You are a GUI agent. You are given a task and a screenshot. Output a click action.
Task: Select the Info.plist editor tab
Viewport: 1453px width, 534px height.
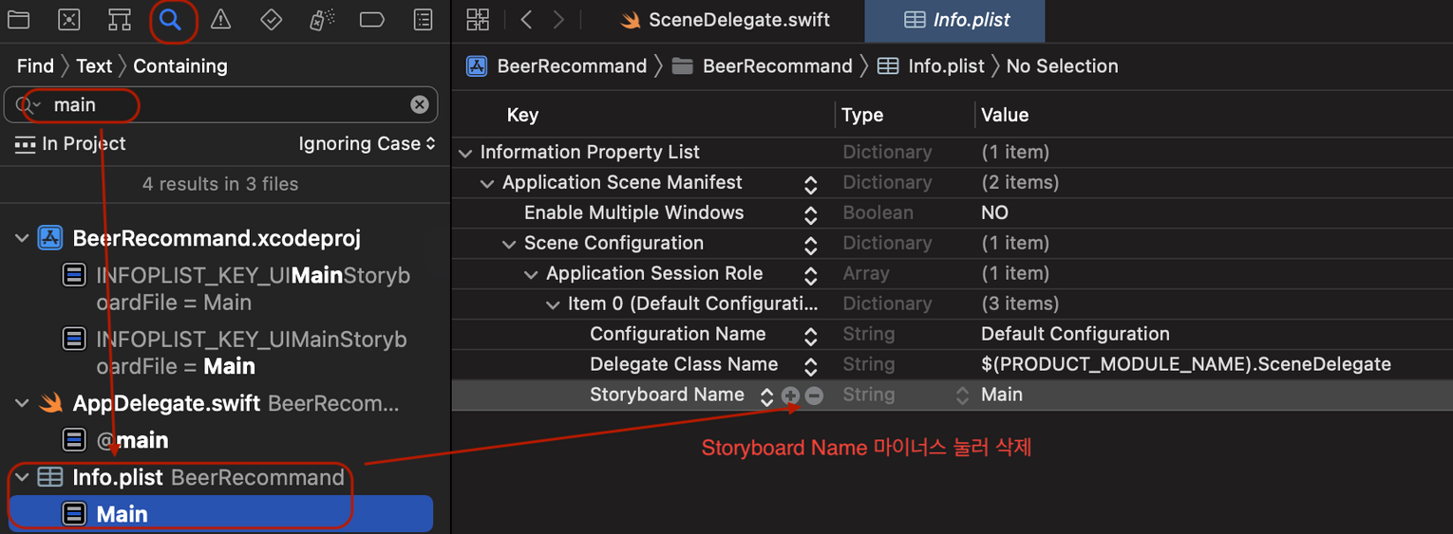(x=955, y=20)
